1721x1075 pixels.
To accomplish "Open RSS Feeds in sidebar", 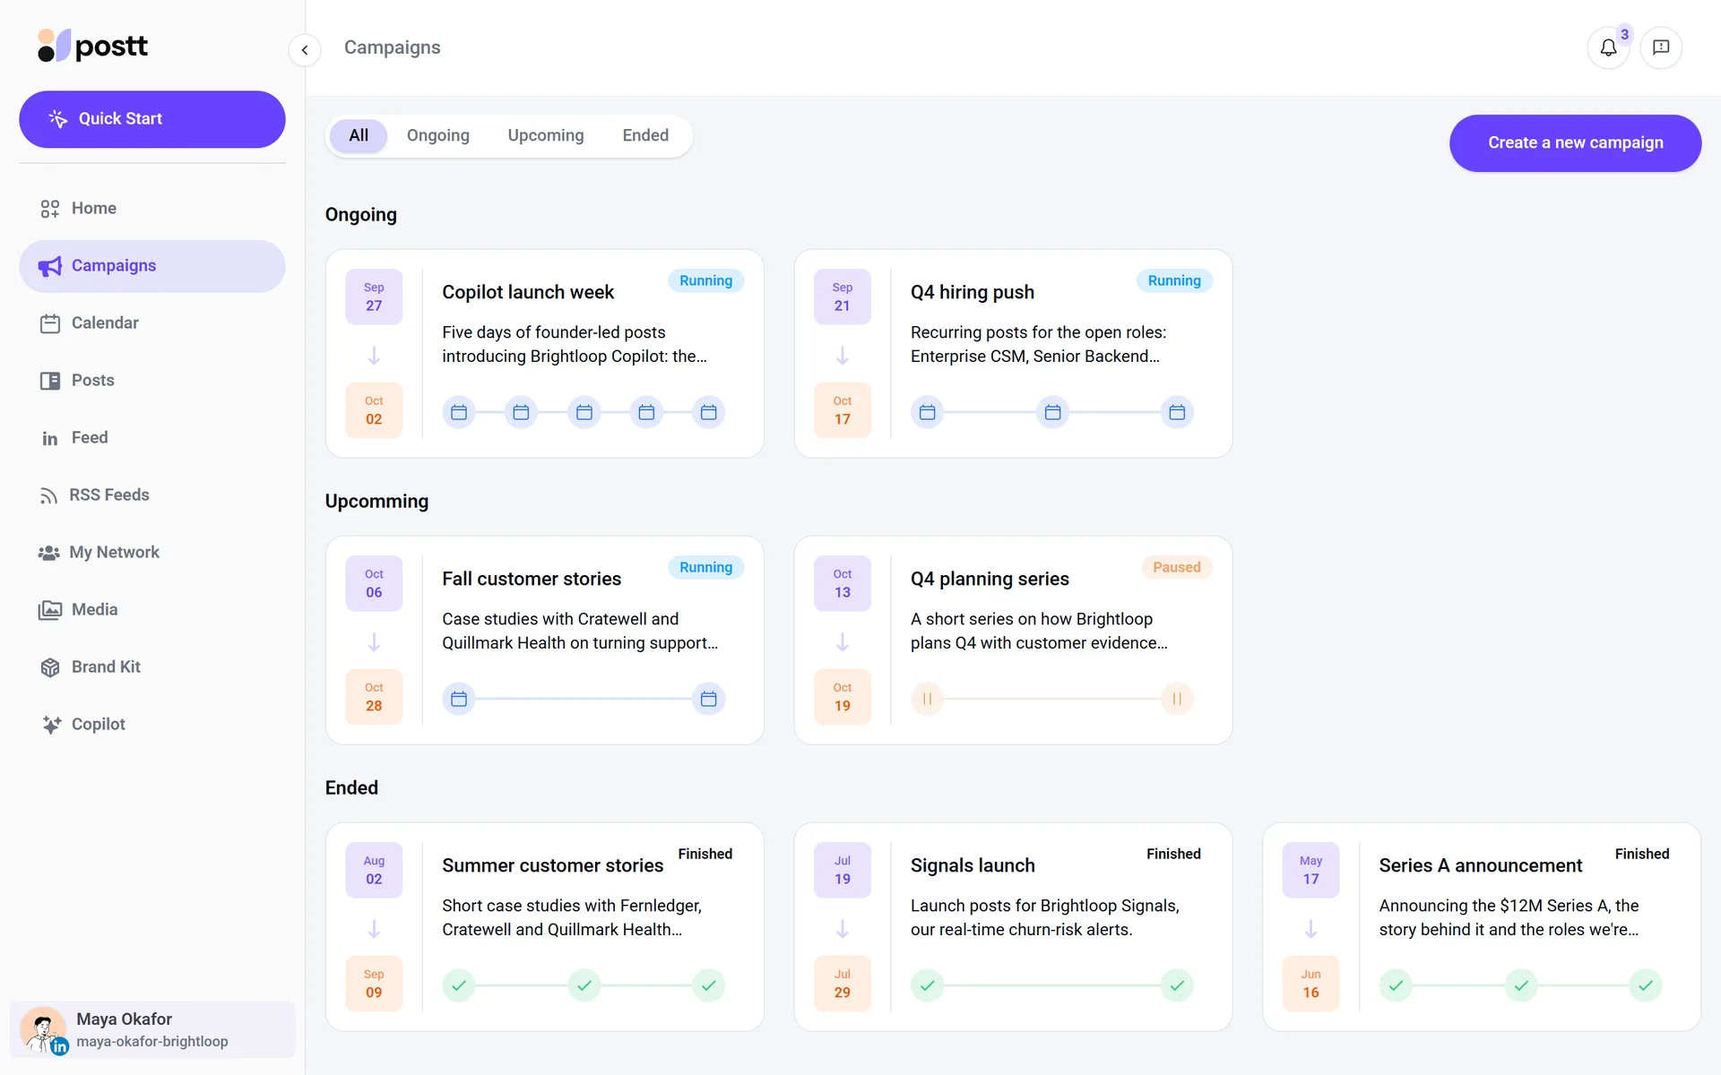I will pos(152,495).
